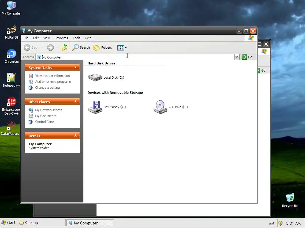Image resolution: width=305 pixels, height=228 pixels.
Task: Select the My Computer desktop icon
Action: click(x=11, y=8)
